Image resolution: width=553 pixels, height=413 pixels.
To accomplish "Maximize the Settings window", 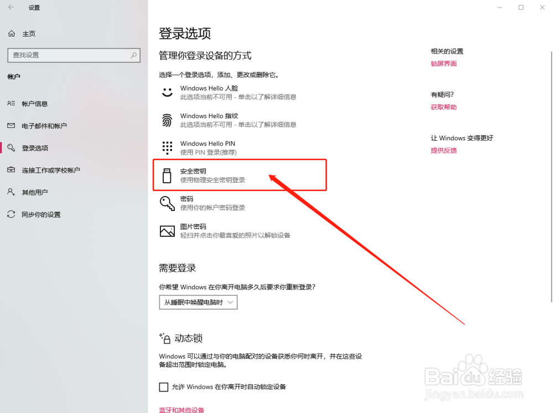I will coord(521,7).
